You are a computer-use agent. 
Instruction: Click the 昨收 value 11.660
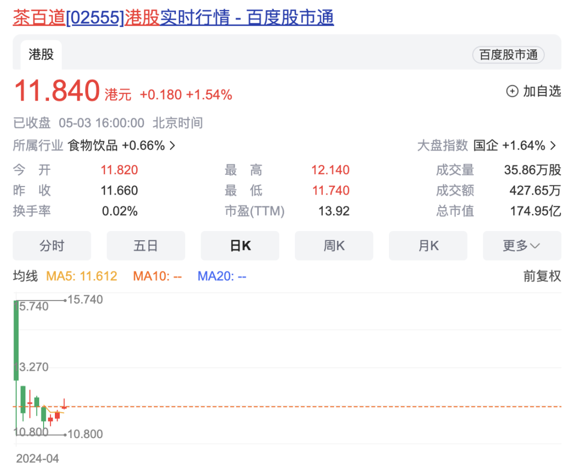pyautogui.click(x=119, y=191)
